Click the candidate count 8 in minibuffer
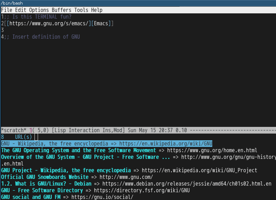The image size is (276, 200). click(2, 137)
